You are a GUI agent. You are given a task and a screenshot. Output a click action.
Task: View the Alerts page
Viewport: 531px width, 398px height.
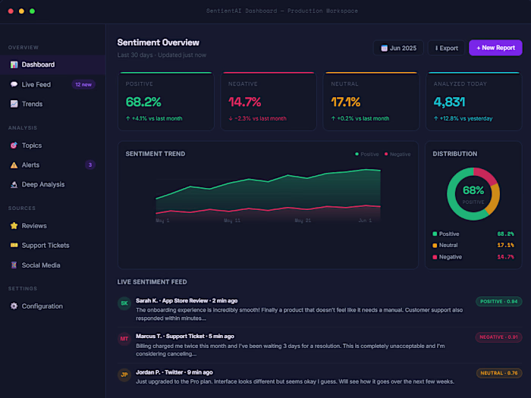click(x=53, y=165)
